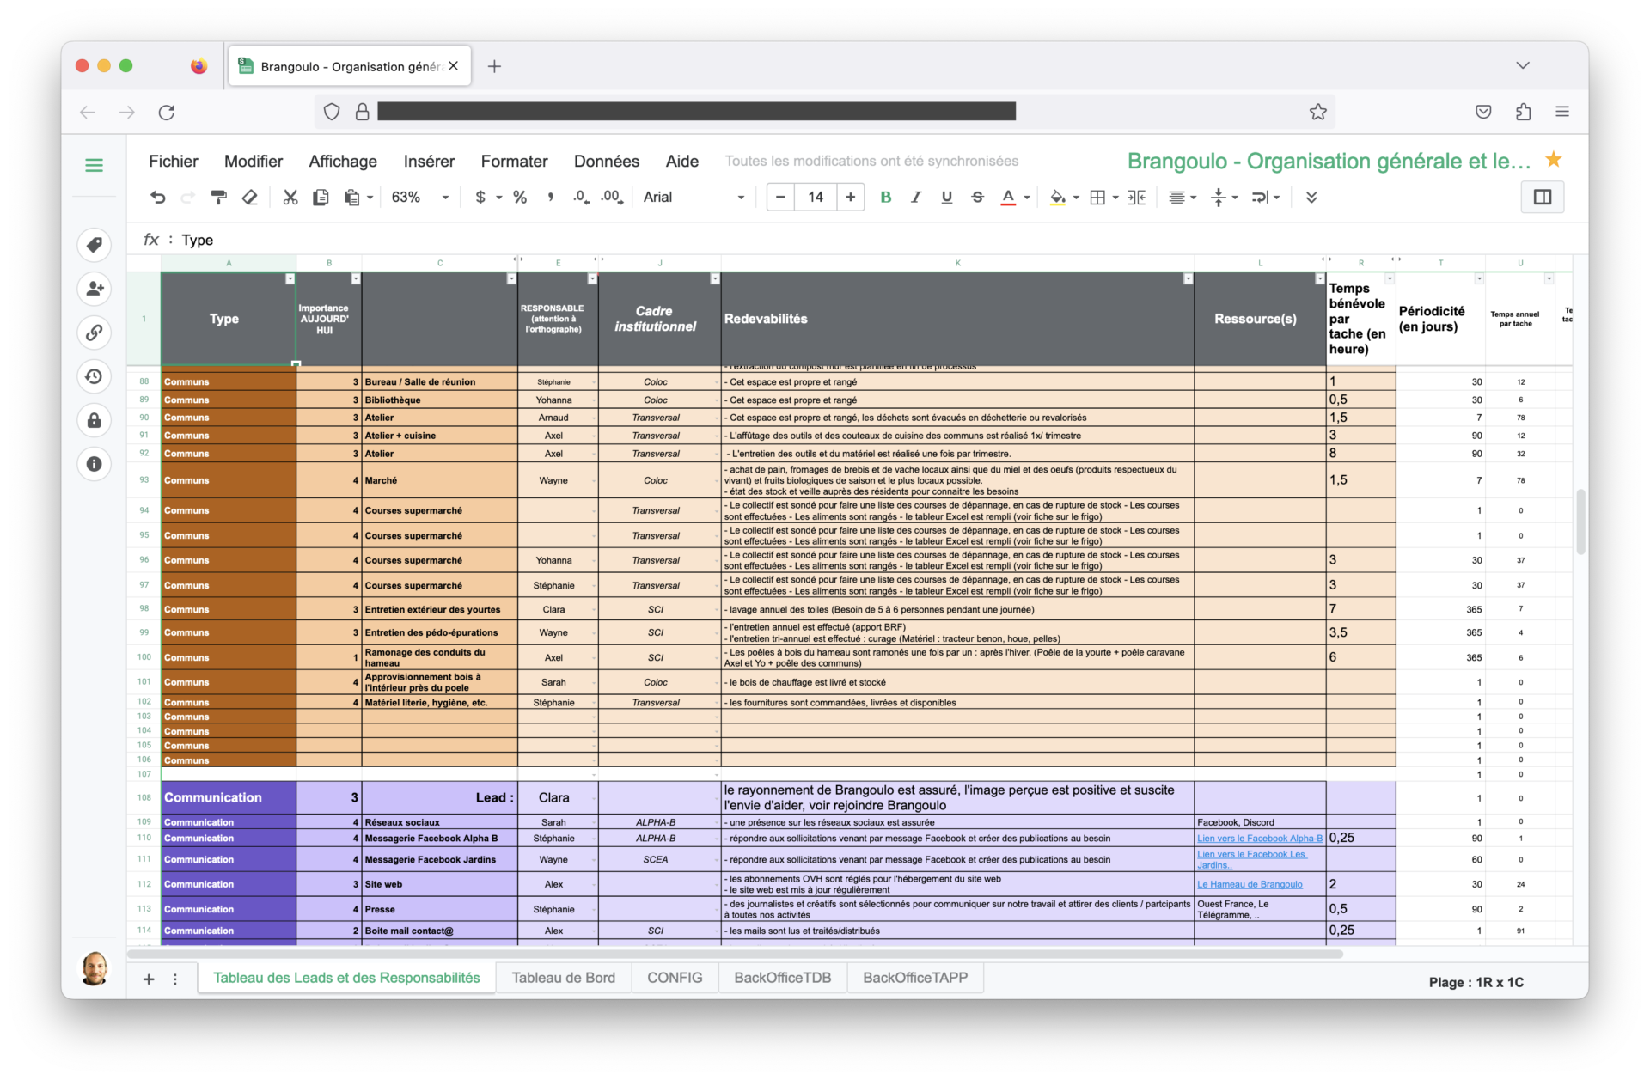
Task: Apply percent format with % icon
Action: (520, 197)
